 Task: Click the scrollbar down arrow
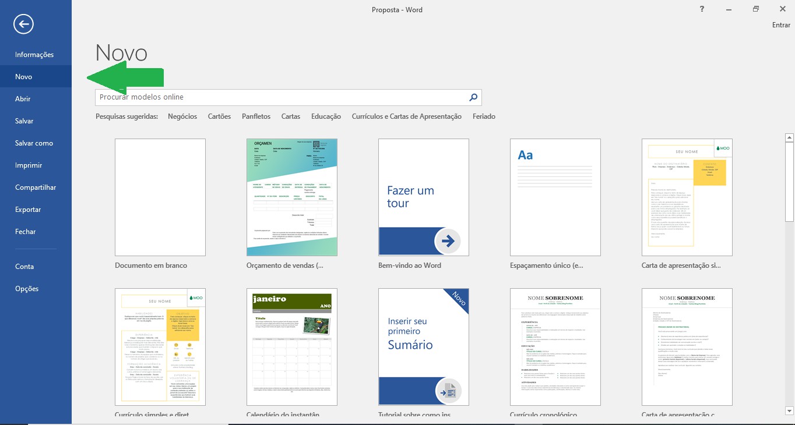pyautogui.click(x=790, y=412)
